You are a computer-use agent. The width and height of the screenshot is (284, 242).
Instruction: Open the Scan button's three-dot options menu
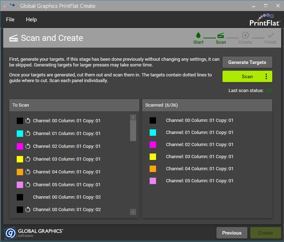click(x=266, y=76)
